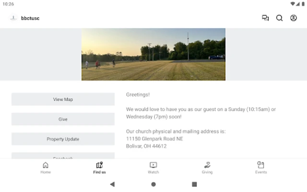This screenshot has width=307, height=192.
Task: Tap the partially visible Facebook button
Action: [x=63, y=156]
